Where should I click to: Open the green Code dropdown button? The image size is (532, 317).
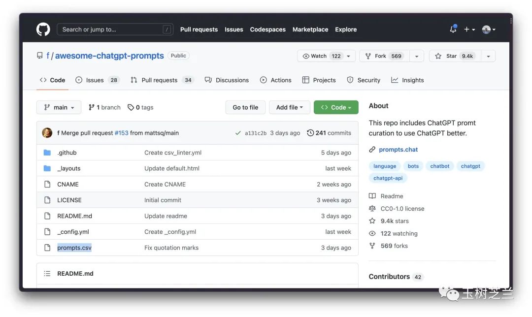[x=336, y=107]
